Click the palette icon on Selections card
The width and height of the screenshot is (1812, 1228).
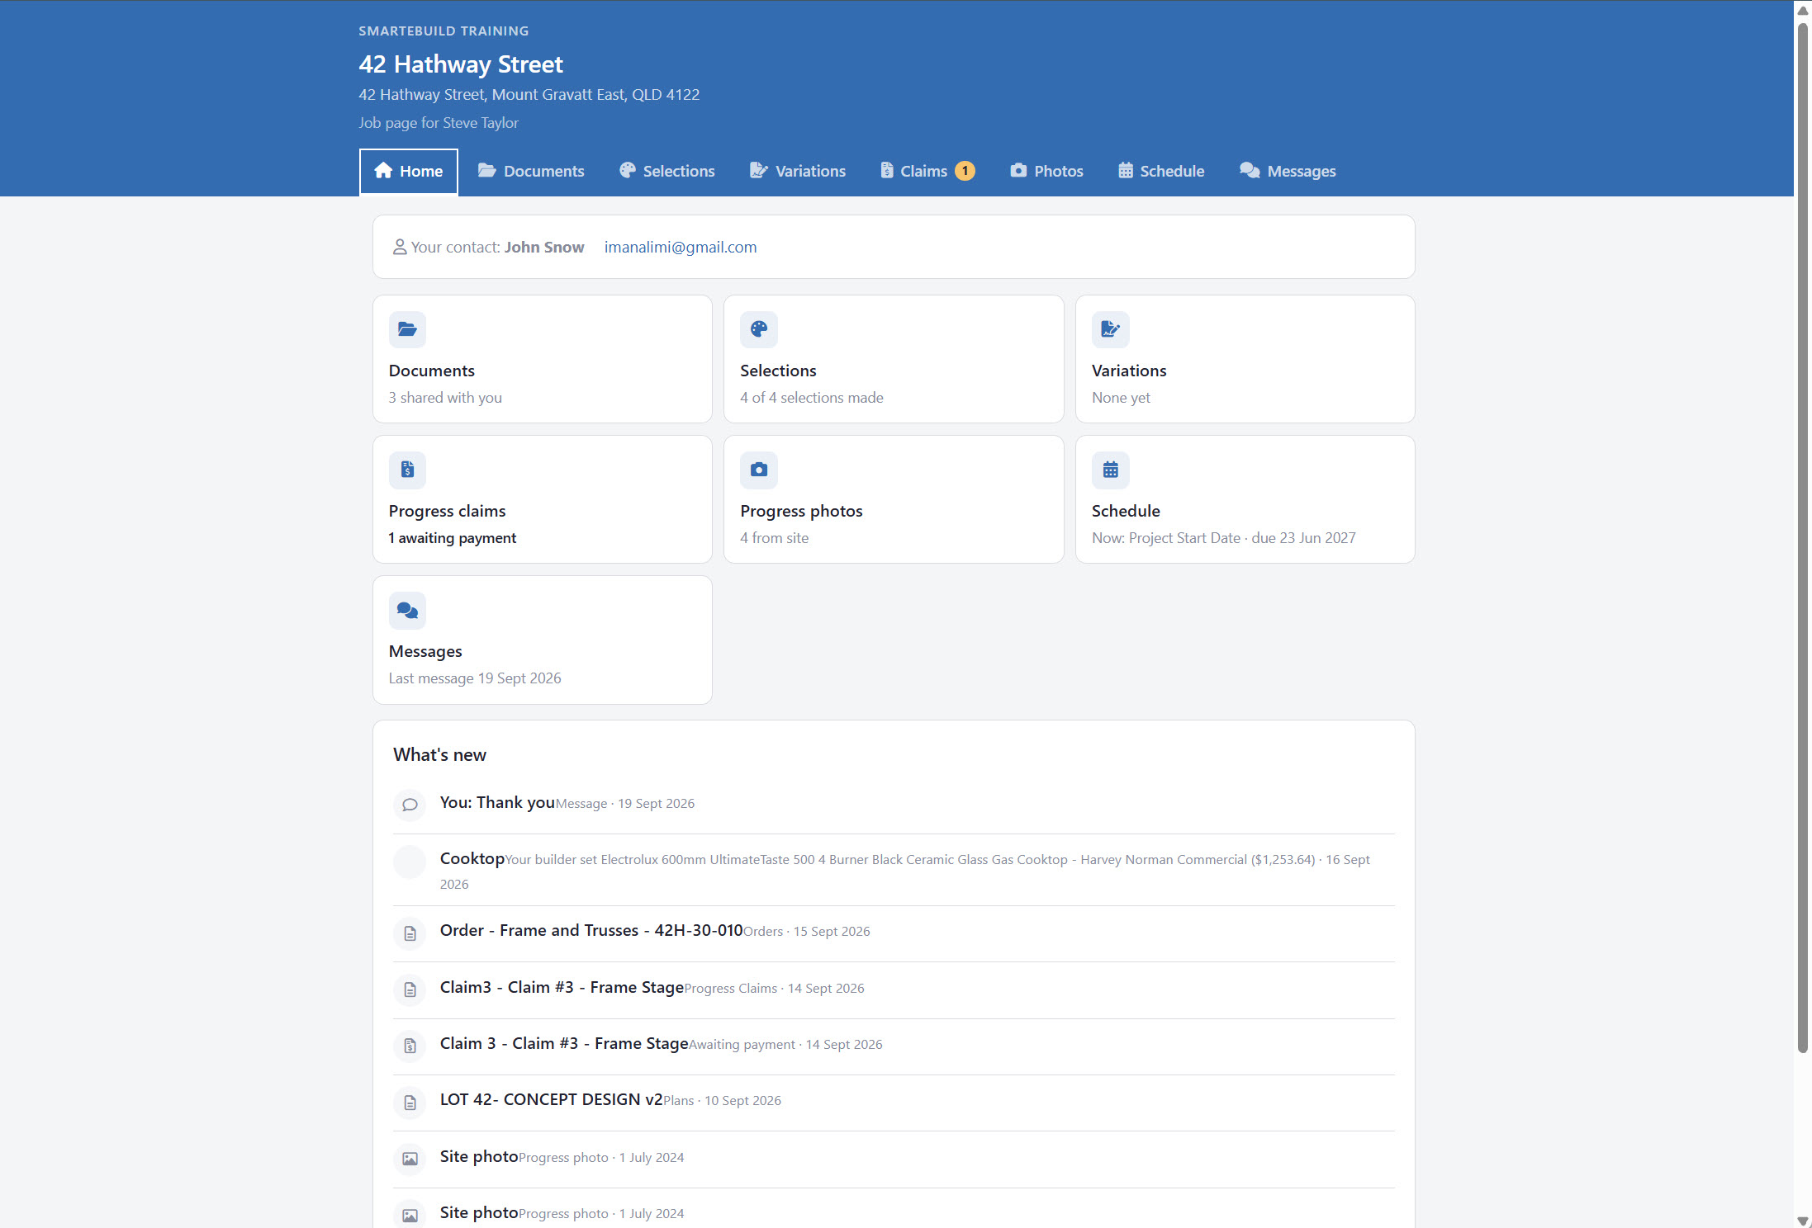[759, 330]
